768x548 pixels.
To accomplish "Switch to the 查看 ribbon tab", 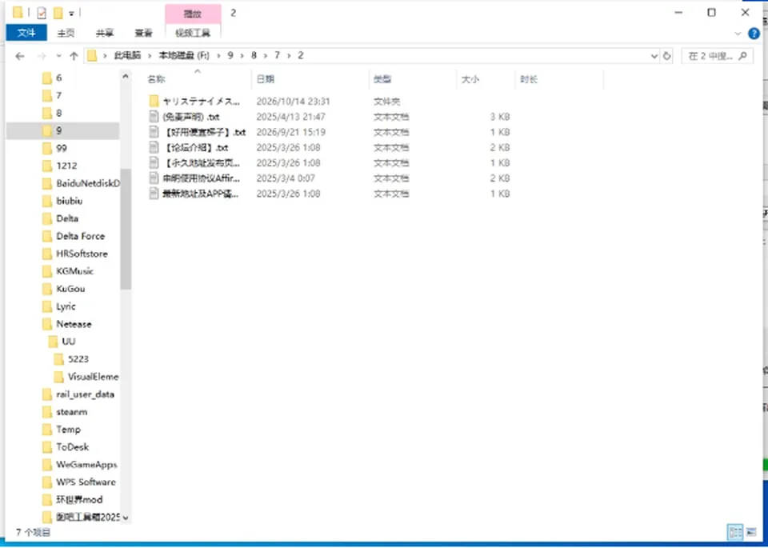I will [143, 33].
